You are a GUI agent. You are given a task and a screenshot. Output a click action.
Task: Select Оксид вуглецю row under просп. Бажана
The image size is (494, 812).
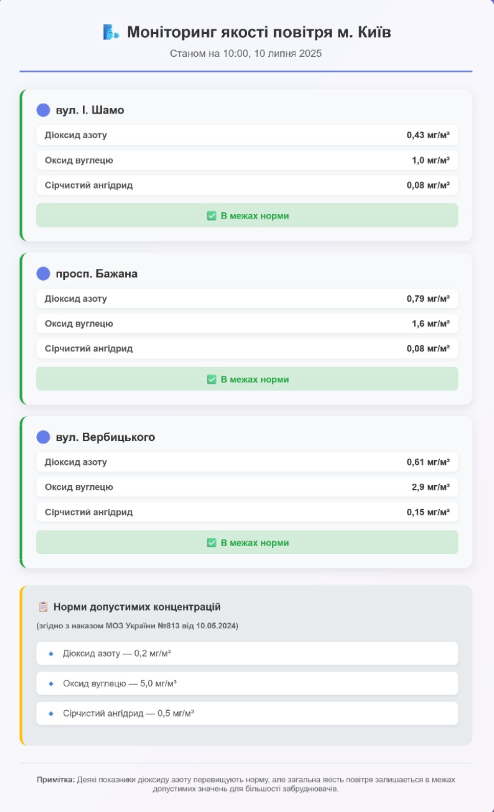click(x=247, y=324)
